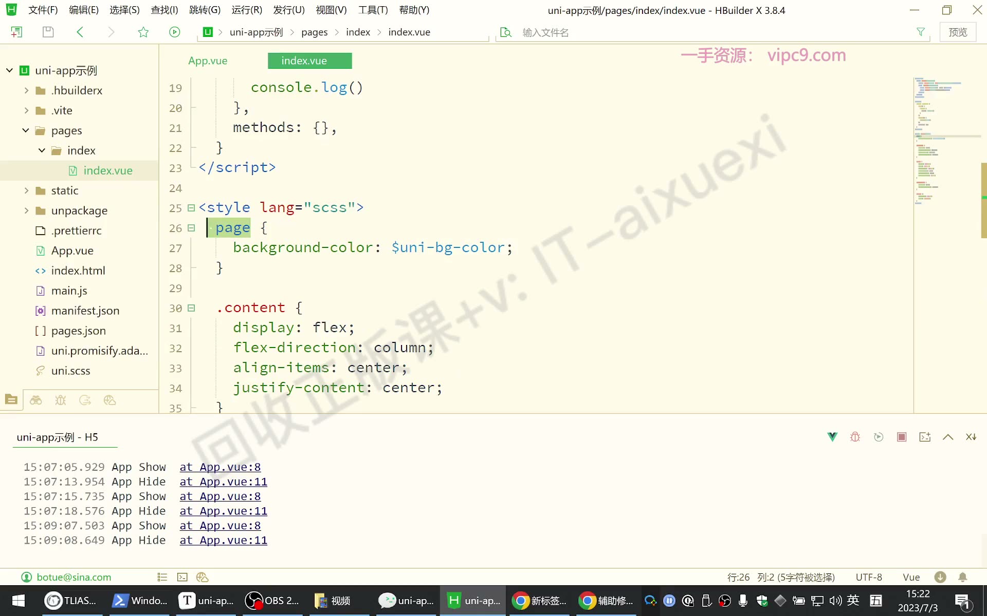987x616 pixels.
Task: Fold the style block at line 25
Action: tap(191, 208)
